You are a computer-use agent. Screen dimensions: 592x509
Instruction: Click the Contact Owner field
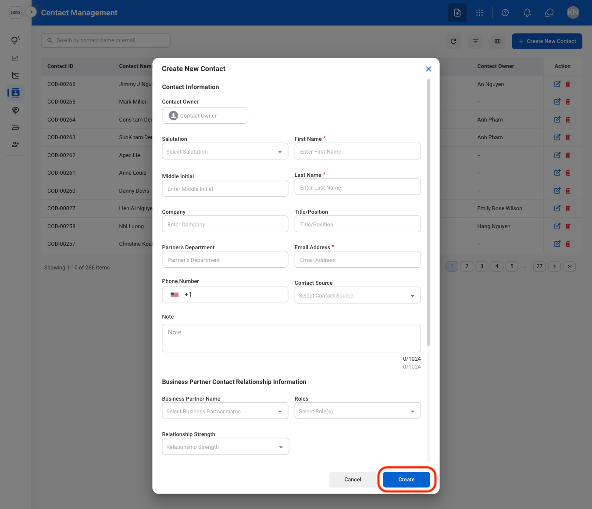tap(205, 115)
